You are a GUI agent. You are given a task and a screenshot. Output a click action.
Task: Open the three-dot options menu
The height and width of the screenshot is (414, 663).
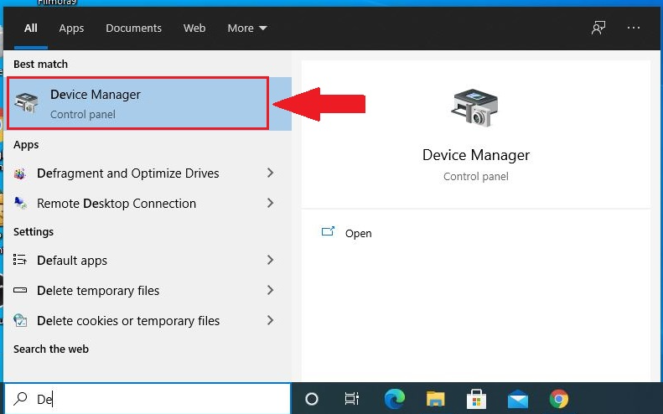[634, 28]
